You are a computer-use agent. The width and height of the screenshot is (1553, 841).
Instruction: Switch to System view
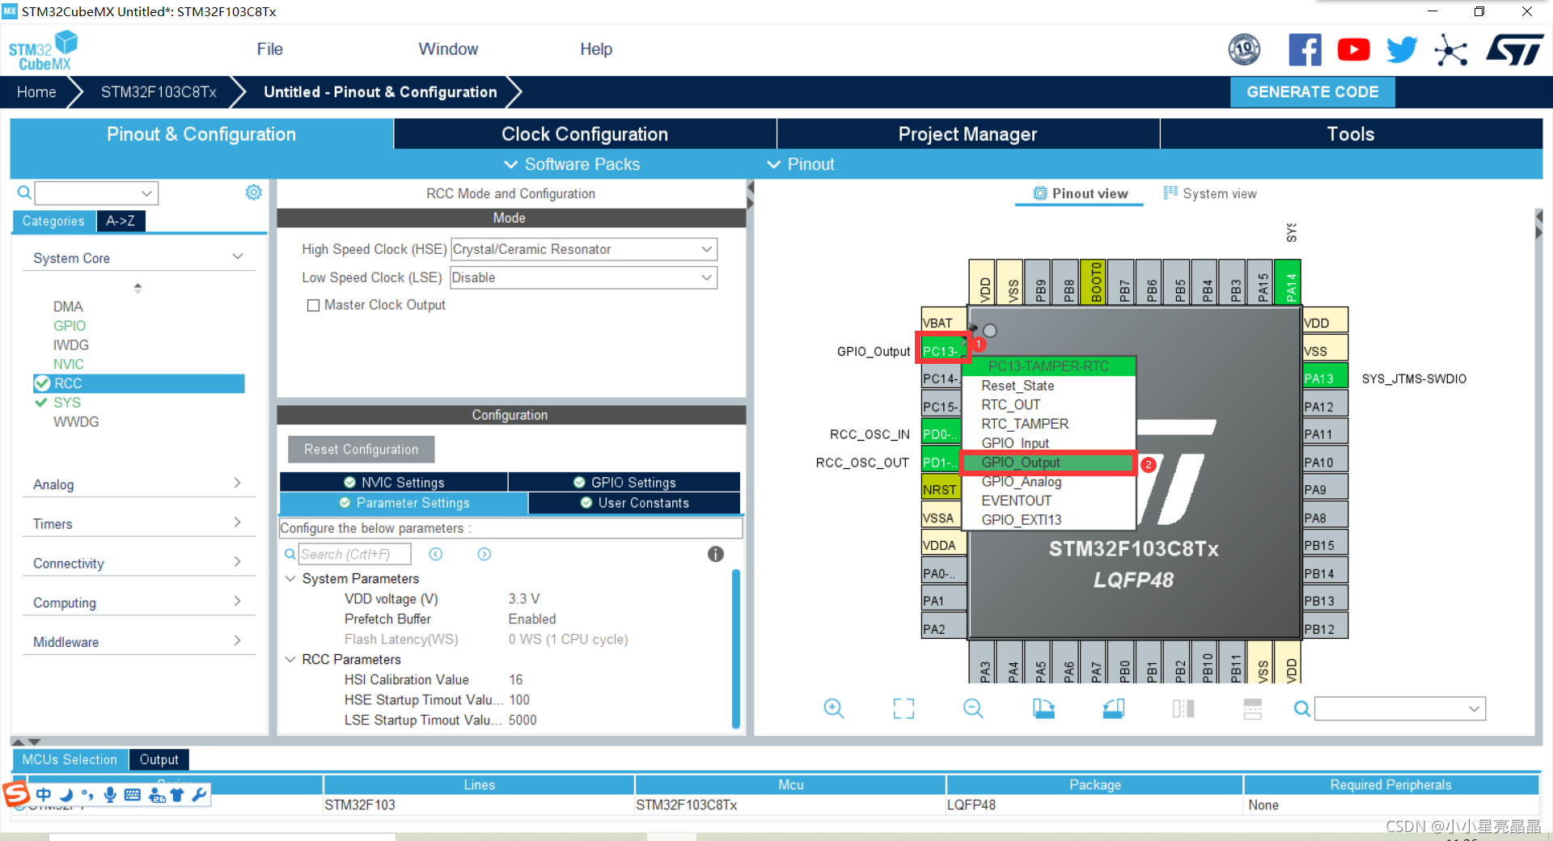1210,194
